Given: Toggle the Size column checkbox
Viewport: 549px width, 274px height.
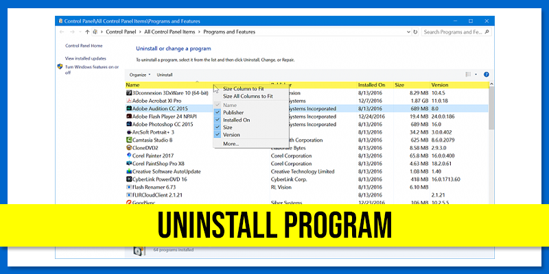Looking at the screenshot, I should point(218,127).
